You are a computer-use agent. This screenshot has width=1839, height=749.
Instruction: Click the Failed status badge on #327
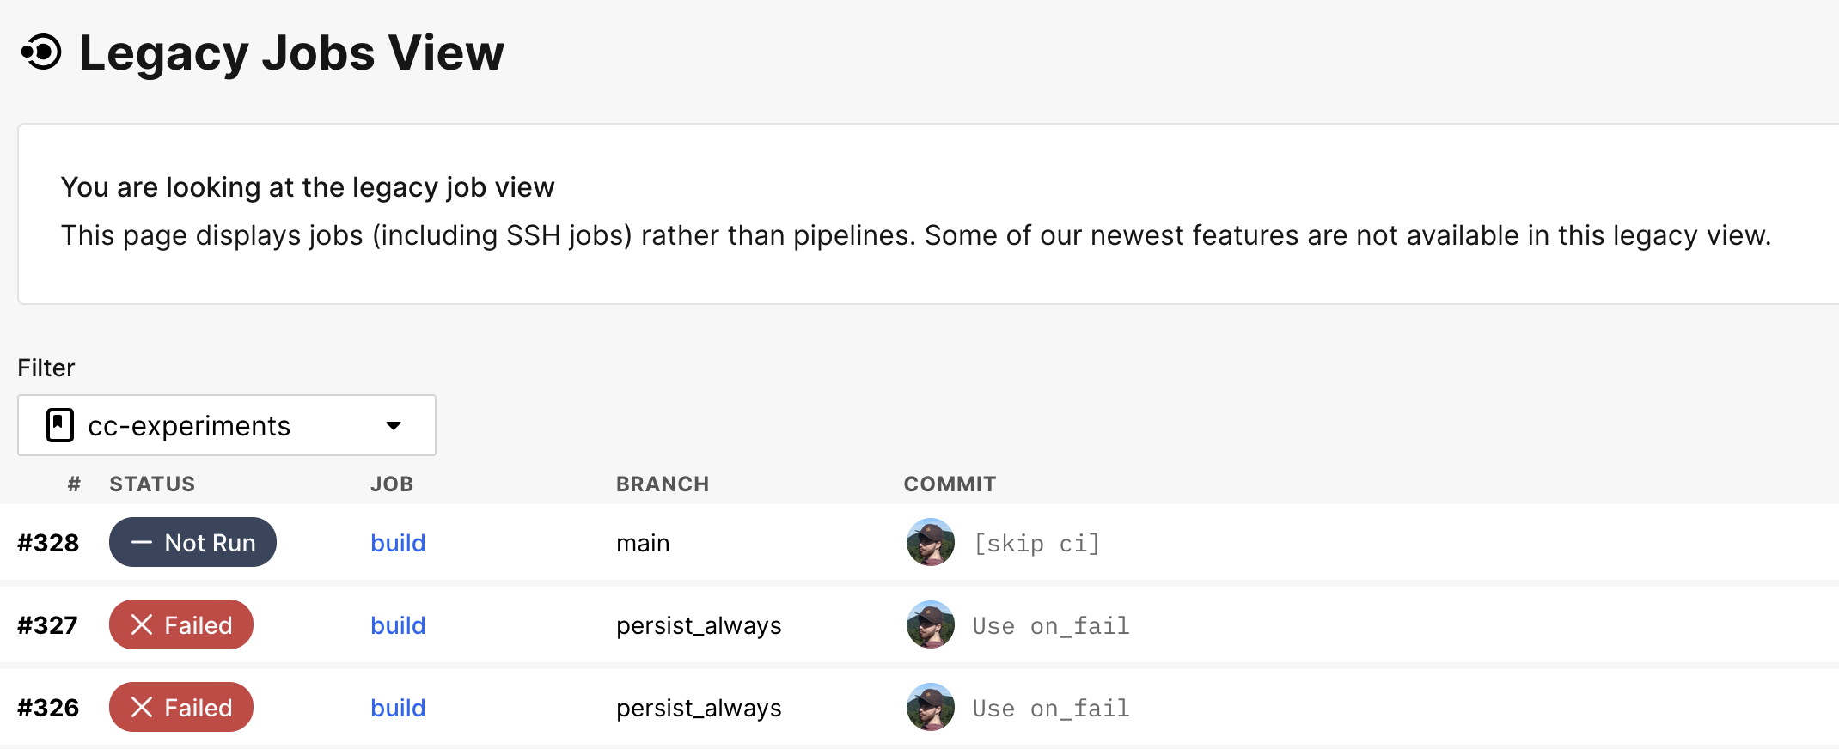(x=181, y=625)
